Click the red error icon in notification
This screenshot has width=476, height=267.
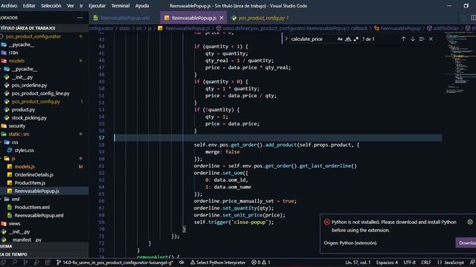click(327, 222)
